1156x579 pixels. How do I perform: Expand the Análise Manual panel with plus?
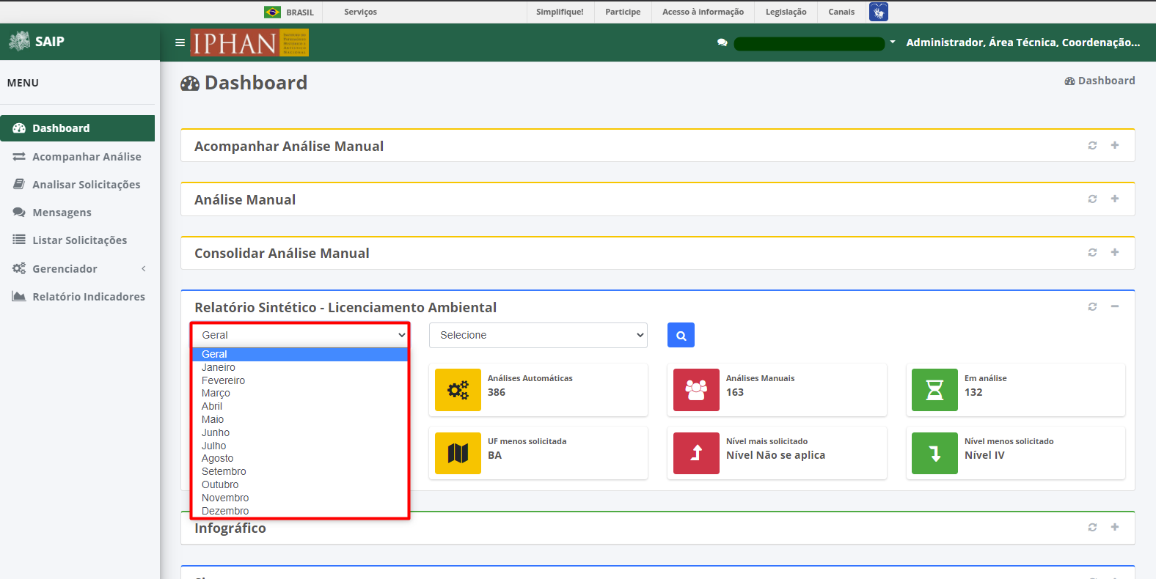click(1115, 199)
